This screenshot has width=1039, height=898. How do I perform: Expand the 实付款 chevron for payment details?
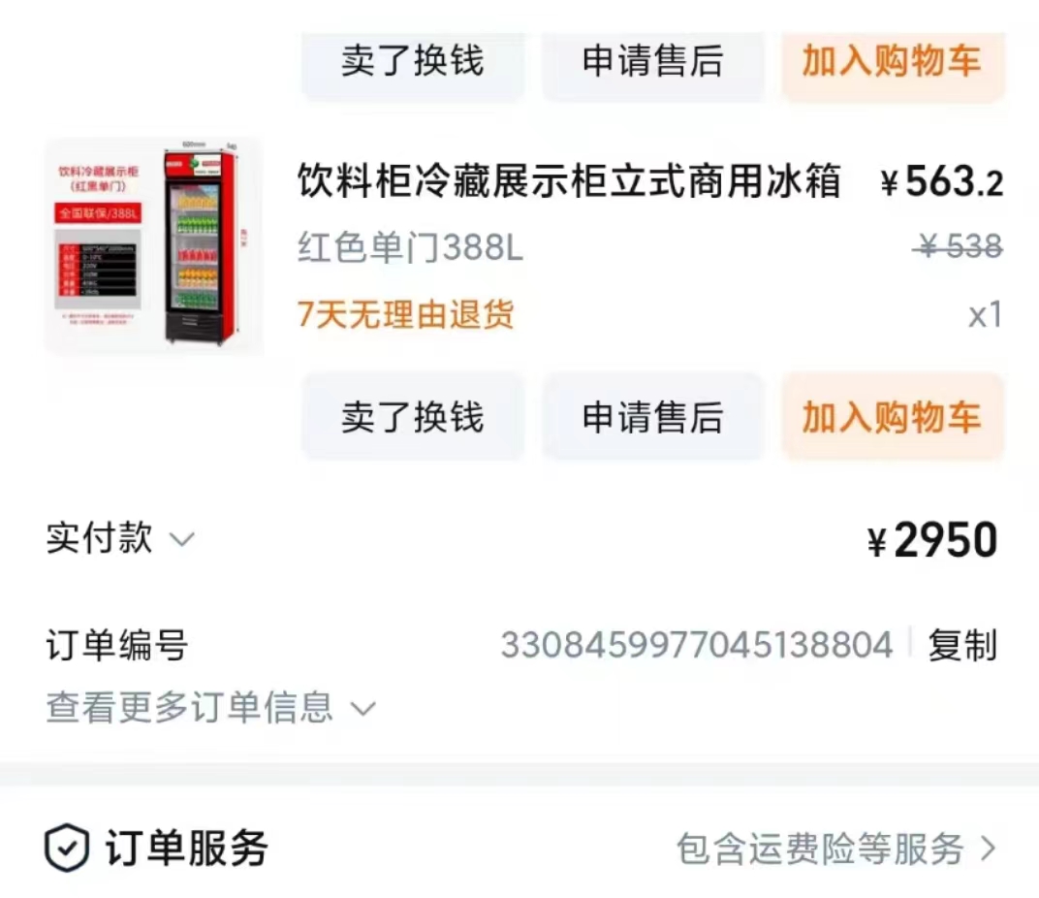coord(182,539)
